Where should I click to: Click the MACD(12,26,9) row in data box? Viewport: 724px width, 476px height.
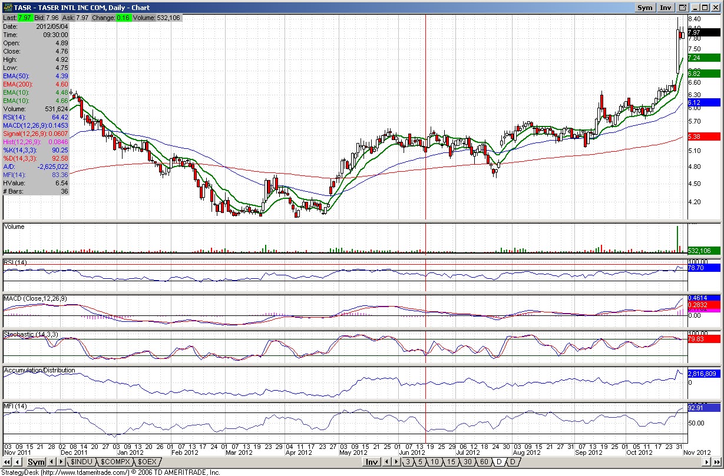click(x=36, y=125)
